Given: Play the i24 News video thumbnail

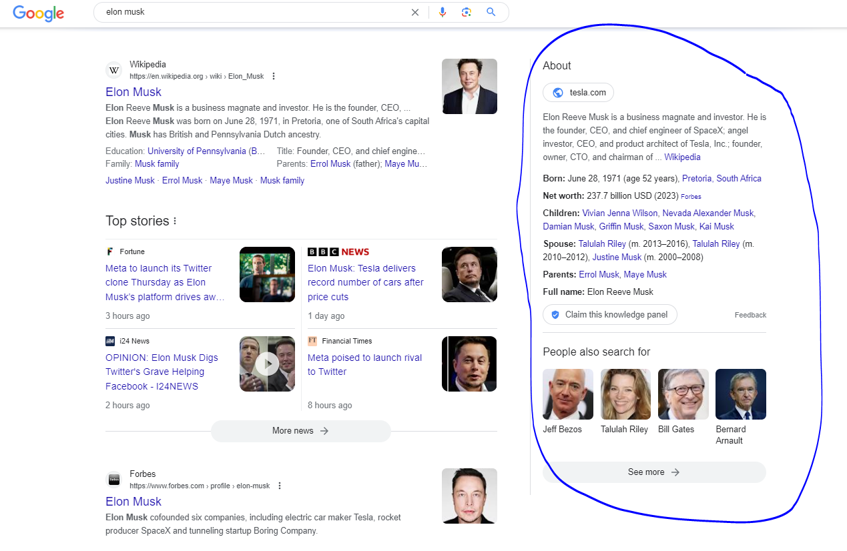Looking at the screenshot, I should (x=267, y=364).
